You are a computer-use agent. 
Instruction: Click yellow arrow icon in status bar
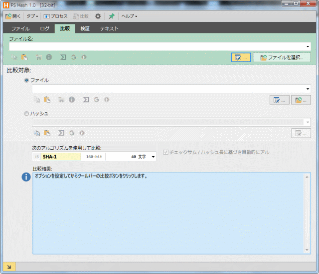[9, 267]
